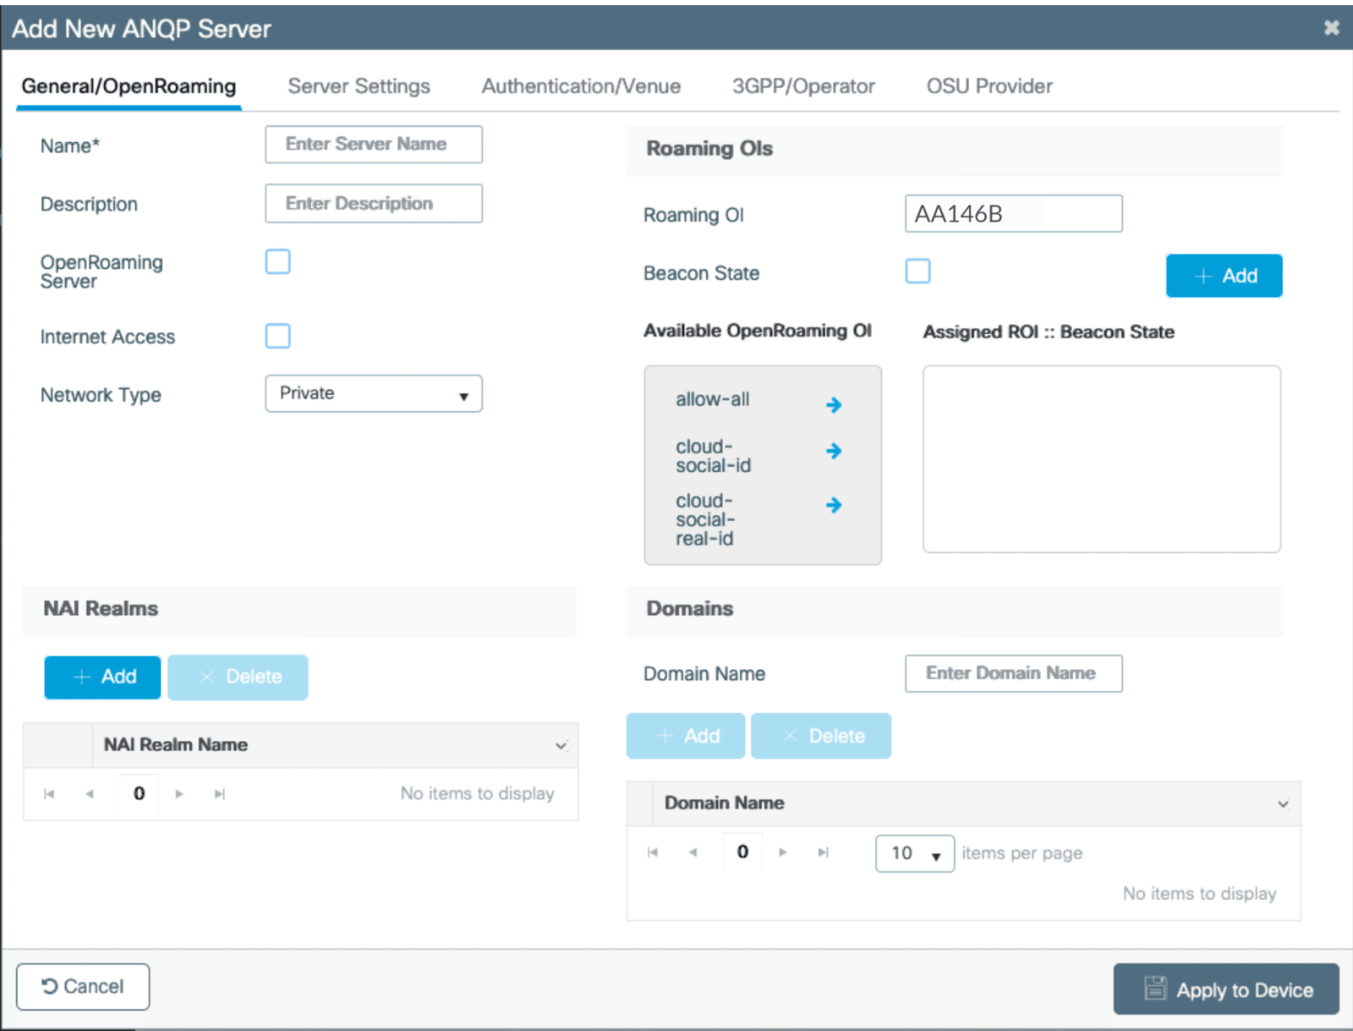
Task: Assign cloud-social-id using its arrow
Action: [833, 451]
